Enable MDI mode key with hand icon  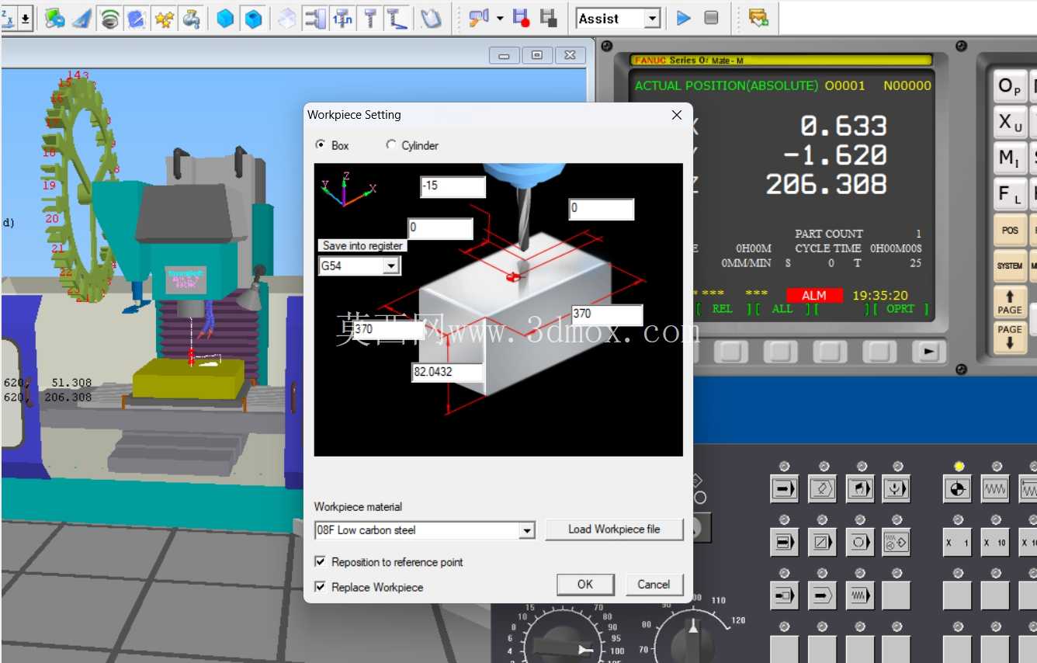click(x=860, y=489)
